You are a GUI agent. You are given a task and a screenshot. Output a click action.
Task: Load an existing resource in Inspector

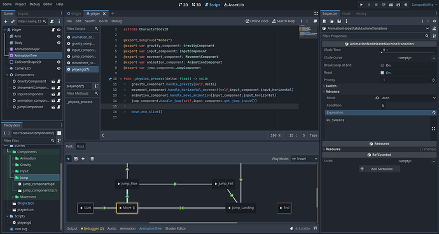(x=331, y=21)
